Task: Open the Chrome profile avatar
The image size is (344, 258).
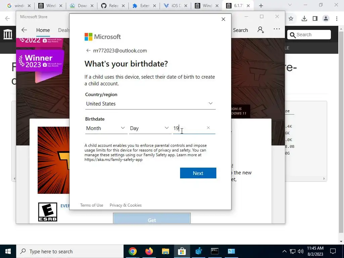Action: (x=326, y=19)
